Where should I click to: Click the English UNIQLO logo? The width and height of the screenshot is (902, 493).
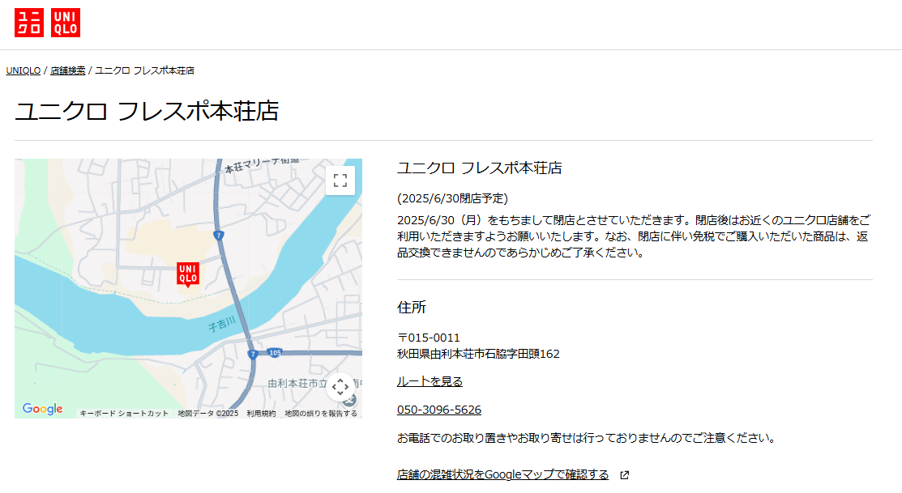tap(66, 23)
